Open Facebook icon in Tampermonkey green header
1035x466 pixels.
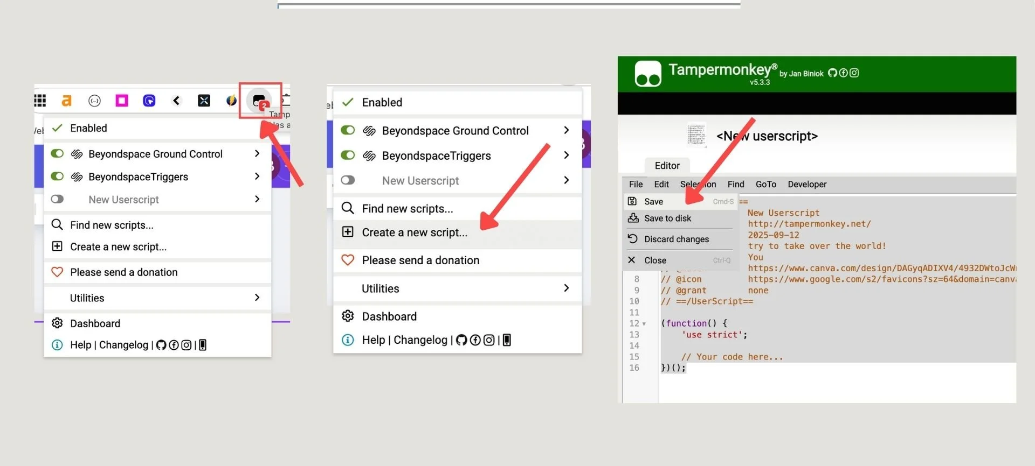click(x=844, y=73)
